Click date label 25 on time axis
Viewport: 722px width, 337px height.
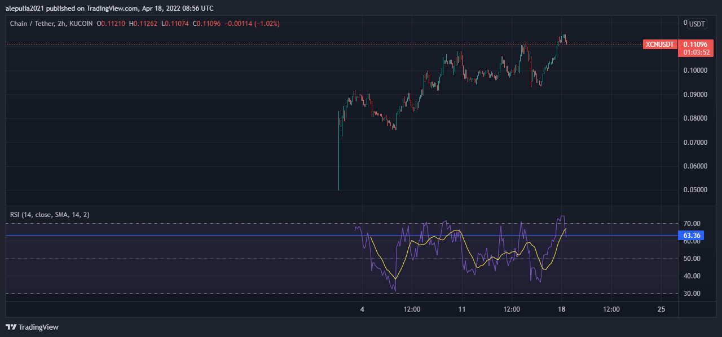(x=662, y=309)
